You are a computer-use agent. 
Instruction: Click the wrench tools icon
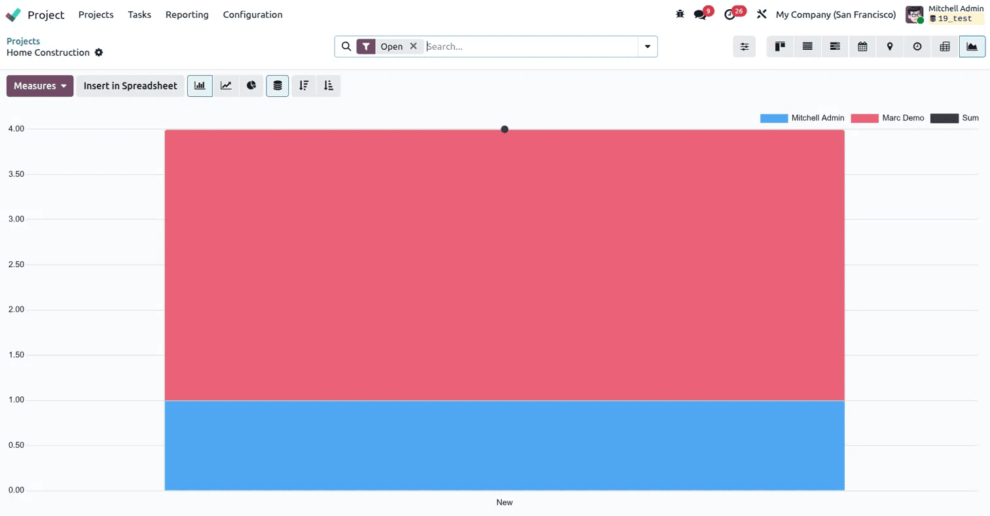[x=761, y=14]
